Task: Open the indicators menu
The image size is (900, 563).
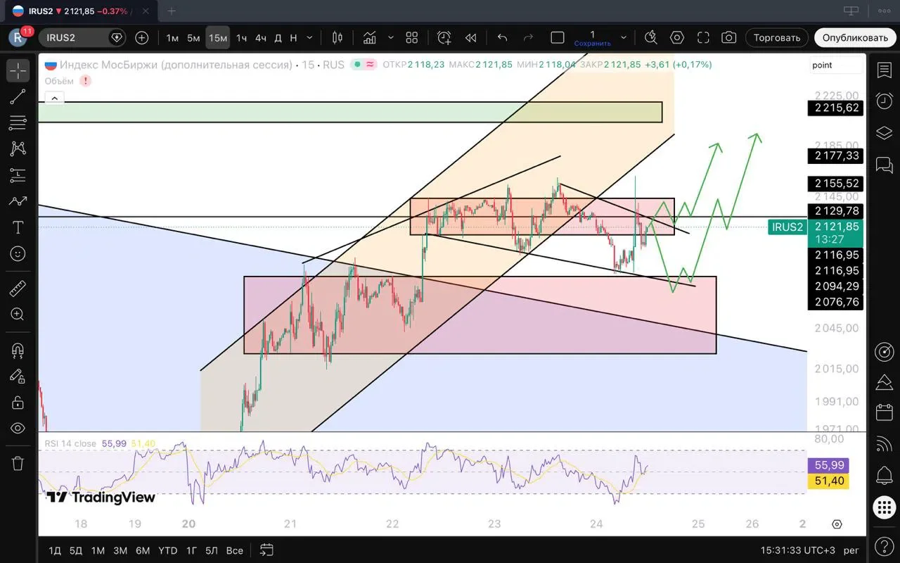Action: tap(370, 37)
